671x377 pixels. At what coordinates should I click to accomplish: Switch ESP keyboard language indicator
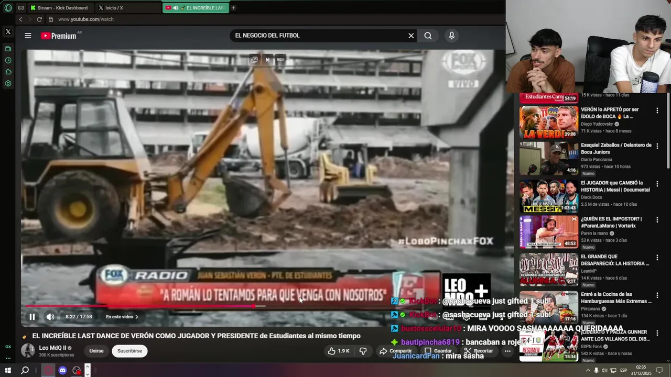[623, 370]
